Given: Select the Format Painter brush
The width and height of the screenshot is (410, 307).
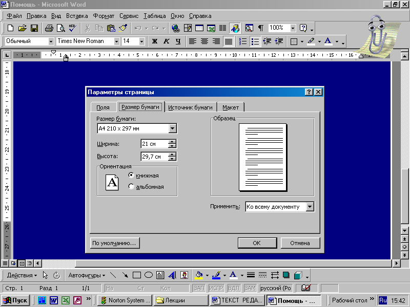Looking at the screenshot, I should (123, 28).
